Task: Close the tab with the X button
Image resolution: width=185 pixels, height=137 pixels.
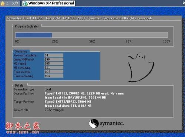Action: (x=184, y=3)
